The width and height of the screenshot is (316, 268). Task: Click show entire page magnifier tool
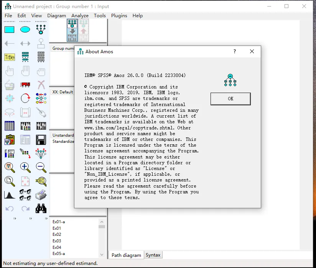tap(10, 181)
